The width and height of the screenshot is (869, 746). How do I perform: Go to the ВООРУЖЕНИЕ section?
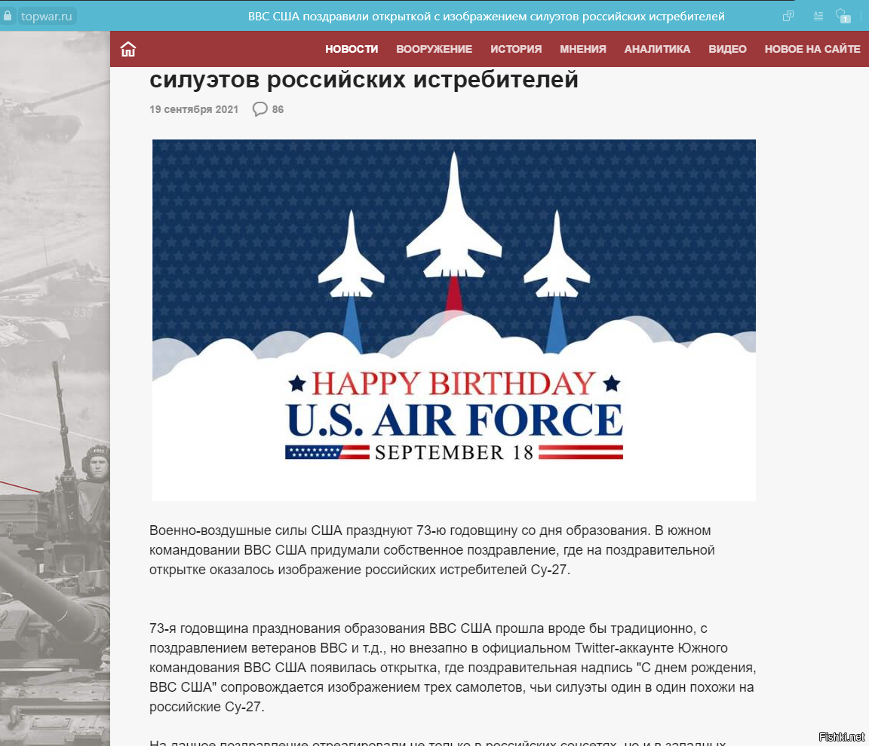tap(434, 49)
